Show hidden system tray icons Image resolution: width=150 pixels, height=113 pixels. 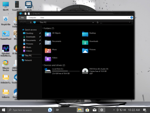pyautogui.click(x=114, y=110)
